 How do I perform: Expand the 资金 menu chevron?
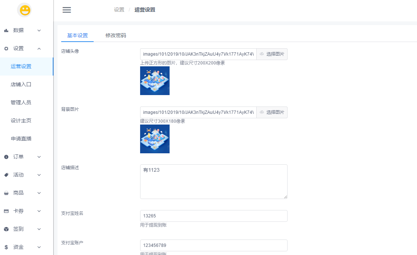pyautogui.click(x=39, y=247)
